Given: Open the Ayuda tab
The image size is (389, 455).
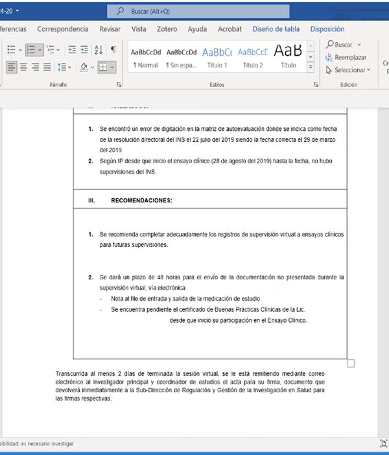Looking at the screenshot, I should click(197, 29).
